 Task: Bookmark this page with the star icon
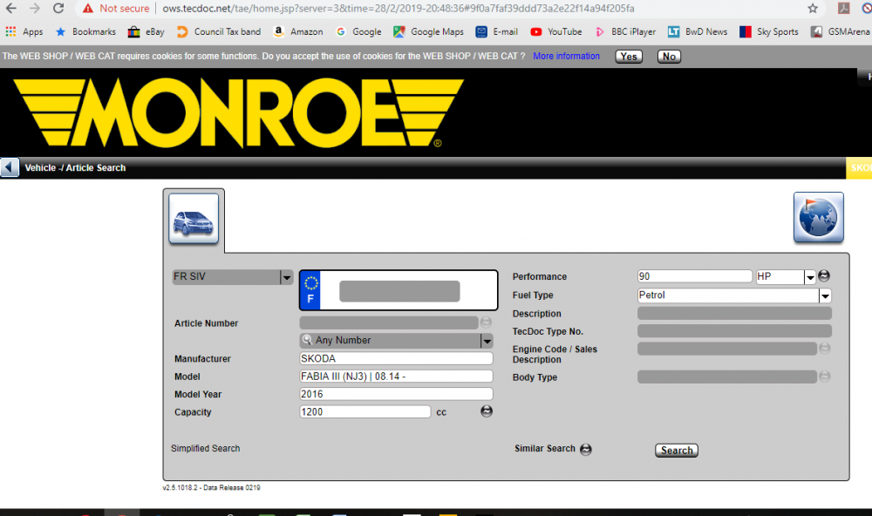(813, 9)
